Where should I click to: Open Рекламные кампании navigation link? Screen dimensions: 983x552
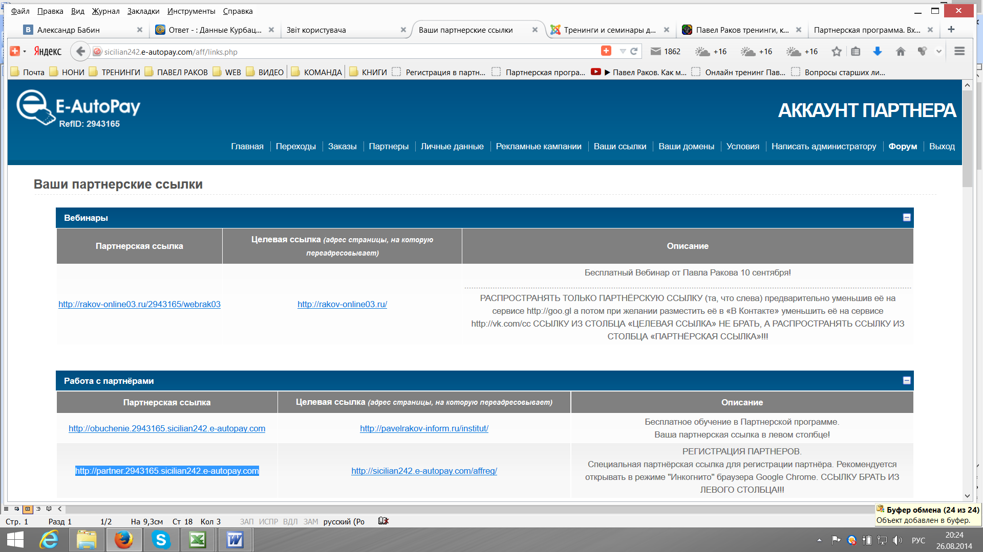point(539,146)
